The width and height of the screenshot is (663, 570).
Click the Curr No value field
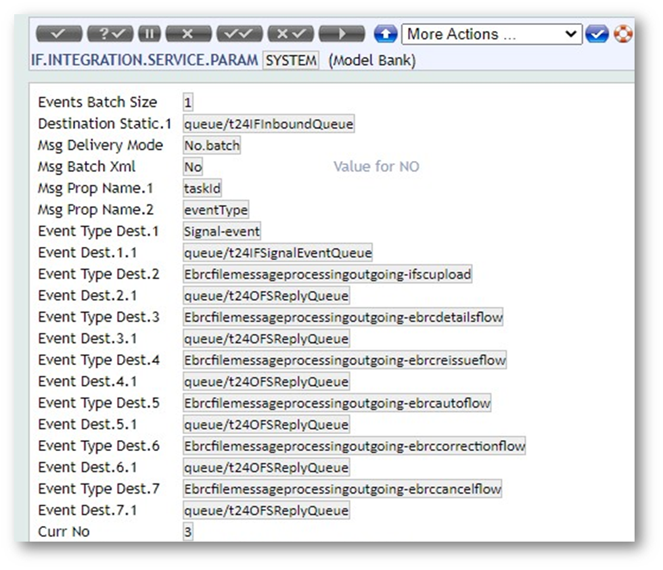188,532
